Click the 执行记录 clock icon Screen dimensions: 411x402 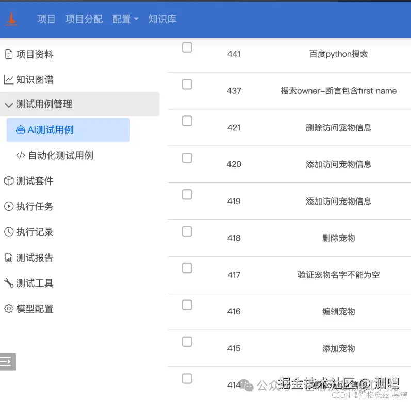pos(8,232)
